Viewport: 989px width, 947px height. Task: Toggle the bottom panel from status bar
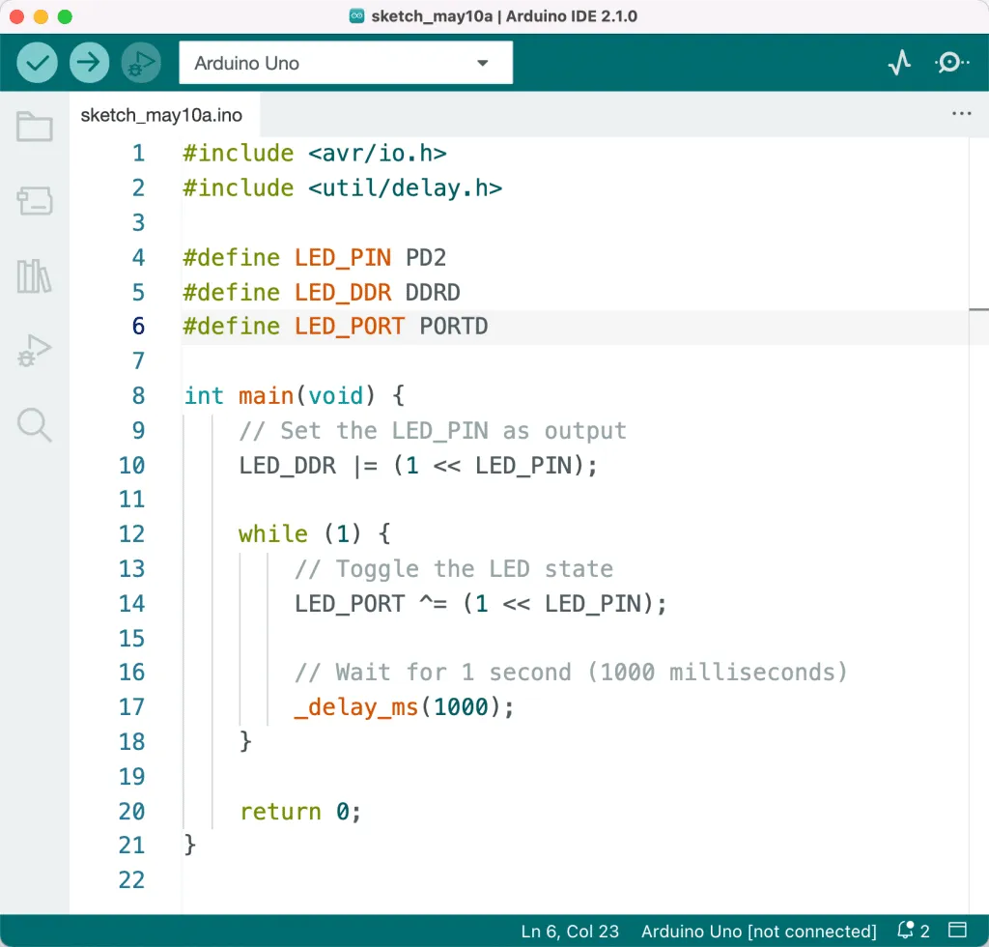[957, 931]
